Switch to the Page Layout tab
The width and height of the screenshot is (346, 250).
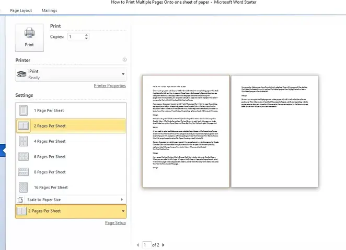(x=21, y=10)
